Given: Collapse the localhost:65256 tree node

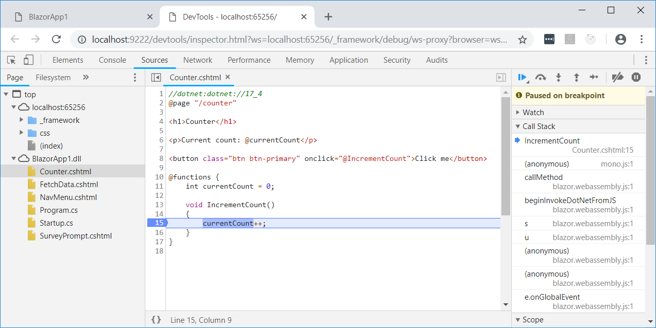Looking at the screenshot, I should point(14,107).
